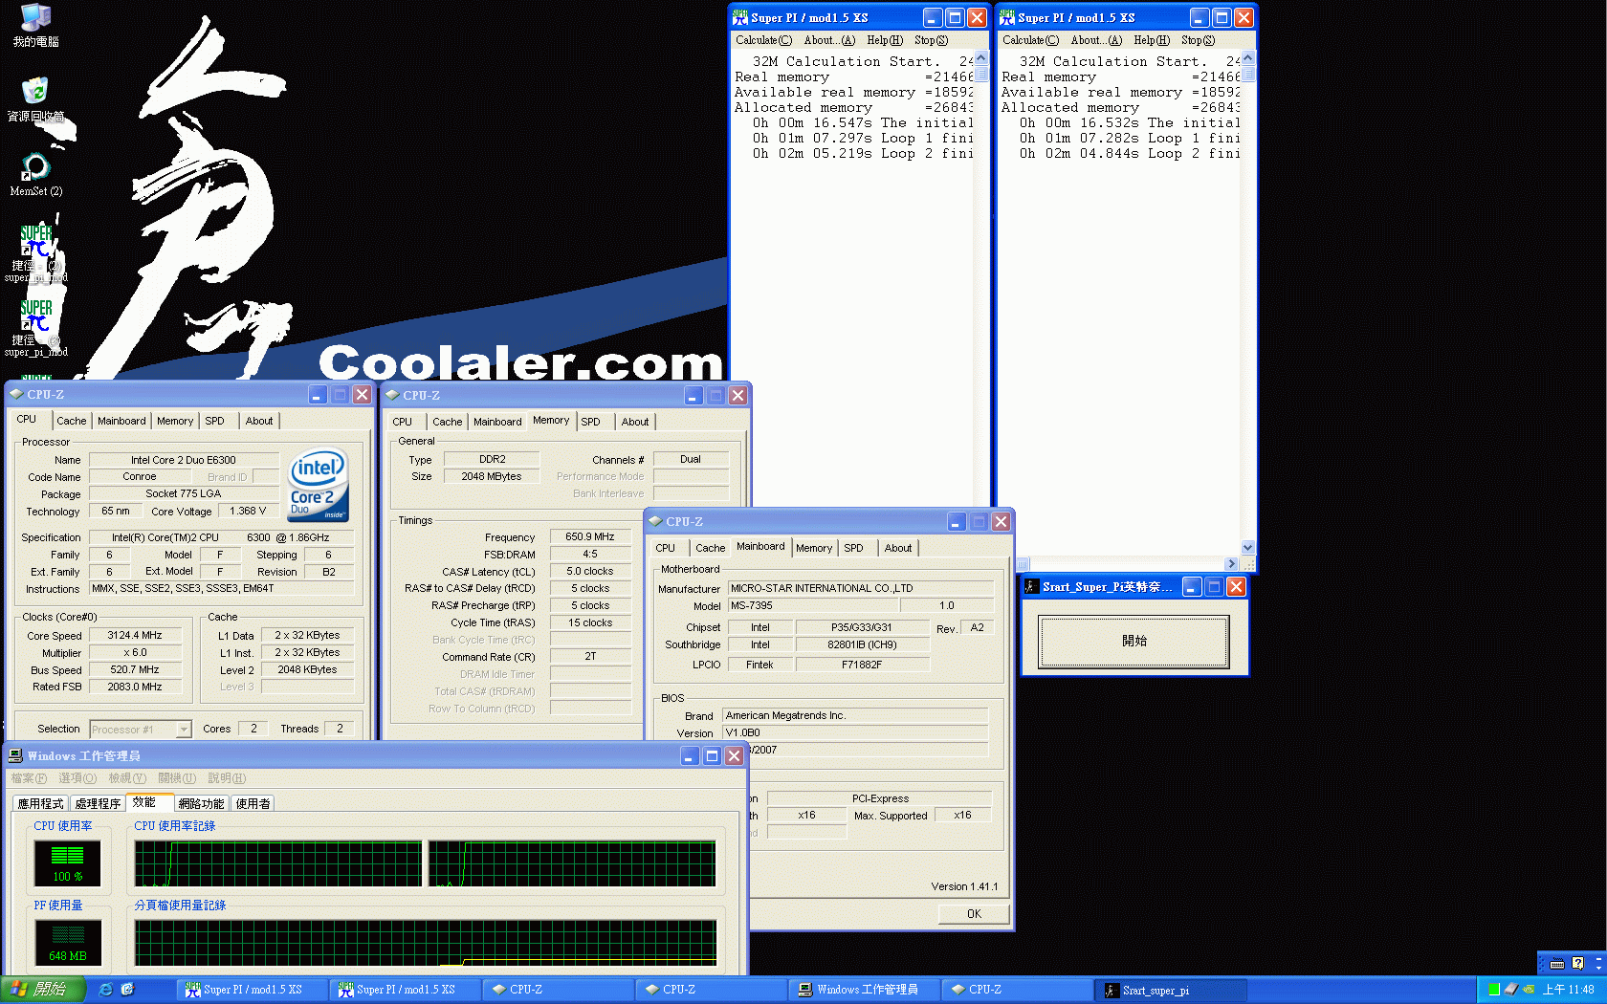The width and height of the screenshot is (1607, 1004).
Task: Click the Windows Start button
Action: coord(43,990)
